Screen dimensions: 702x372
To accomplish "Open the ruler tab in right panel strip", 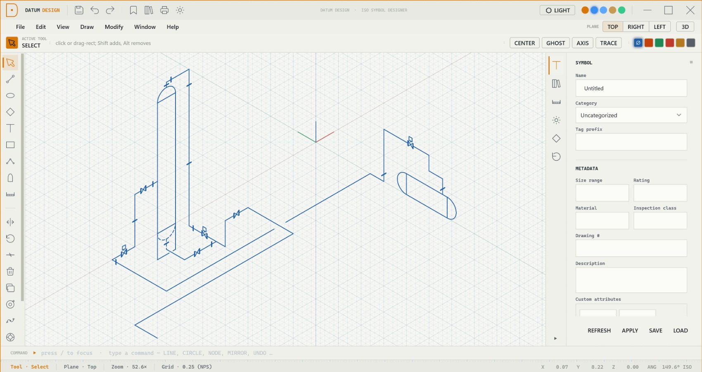I will click(x=556, y=102).
